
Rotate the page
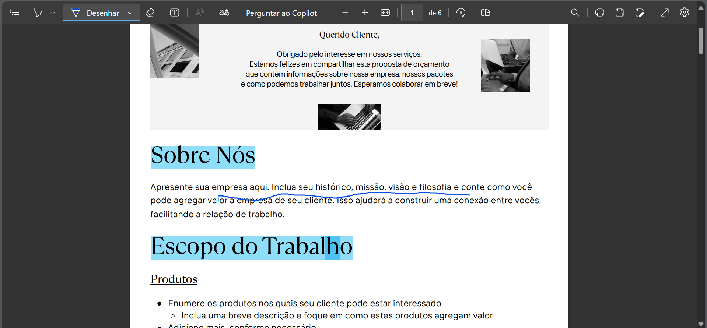(461, 13)
